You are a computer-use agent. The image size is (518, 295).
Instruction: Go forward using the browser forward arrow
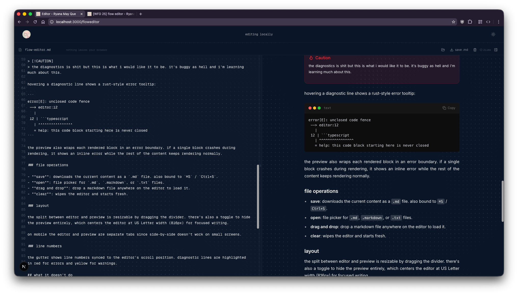coord(27,22)
